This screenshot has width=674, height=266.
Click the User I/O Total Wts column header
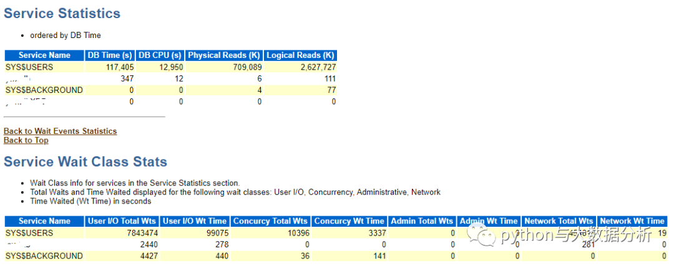(x=122, y=221)
